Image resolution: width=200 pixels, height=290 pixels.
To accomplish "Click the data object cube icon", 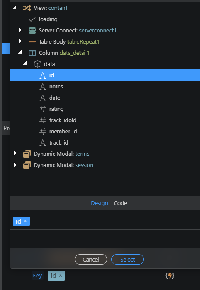I will pyautogui.click(x=38, y=64).
